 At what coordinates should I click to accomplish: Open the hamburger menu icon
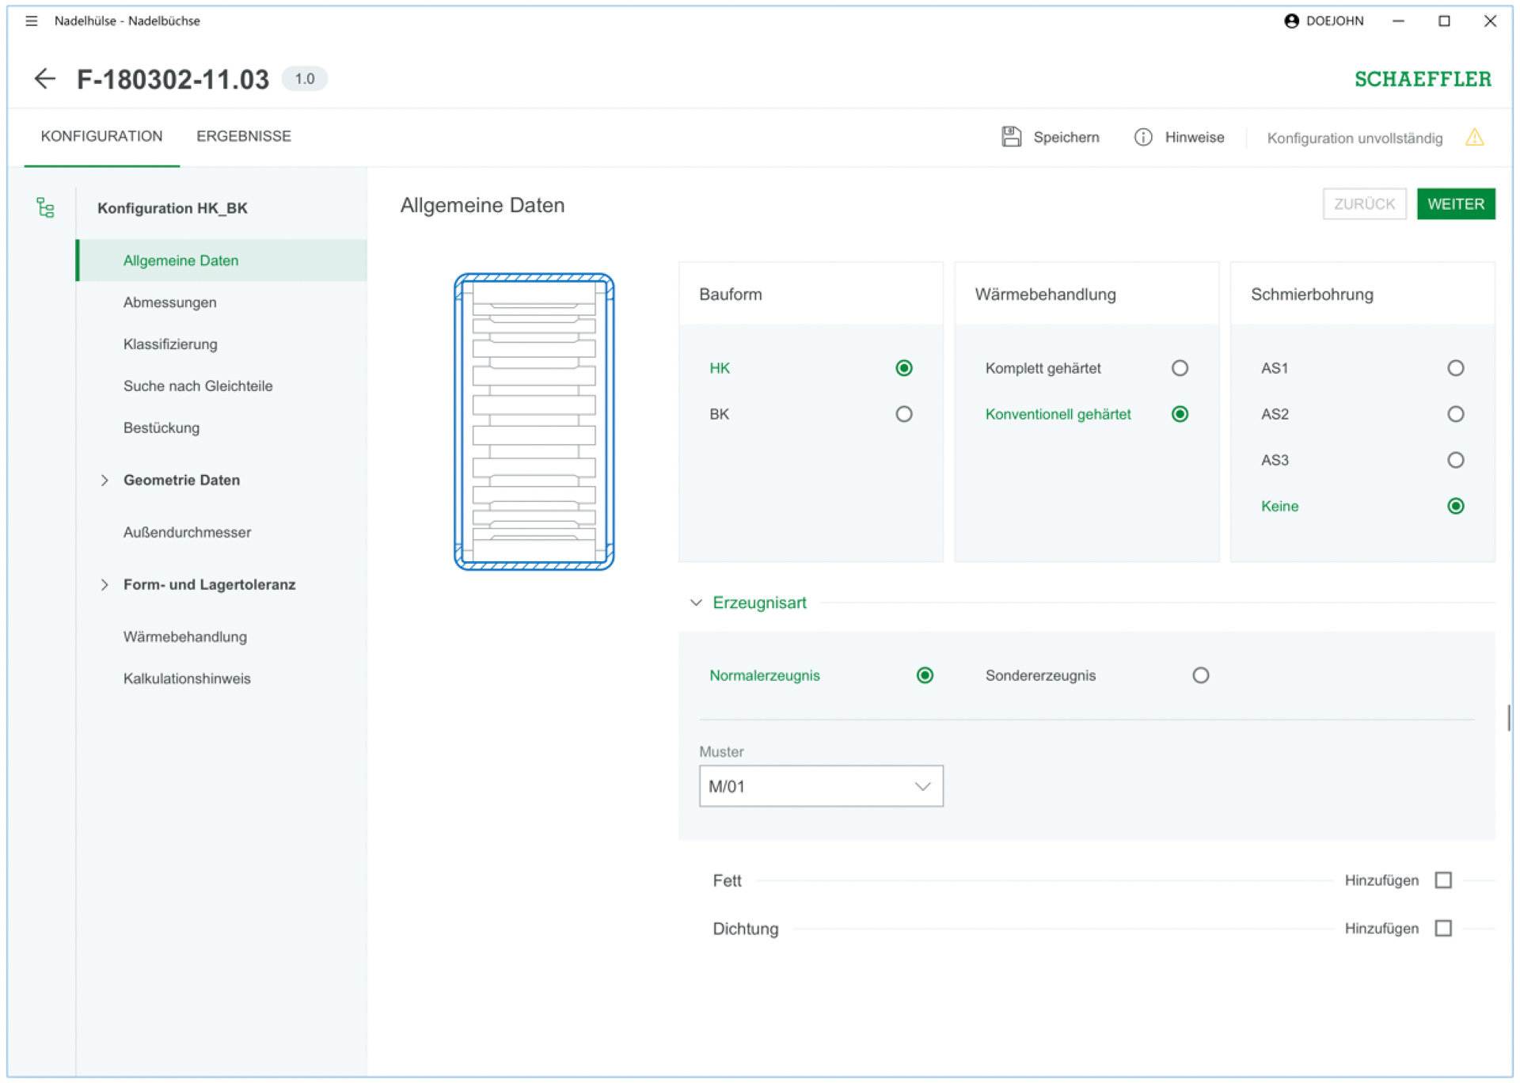click(x=31, y=21)
